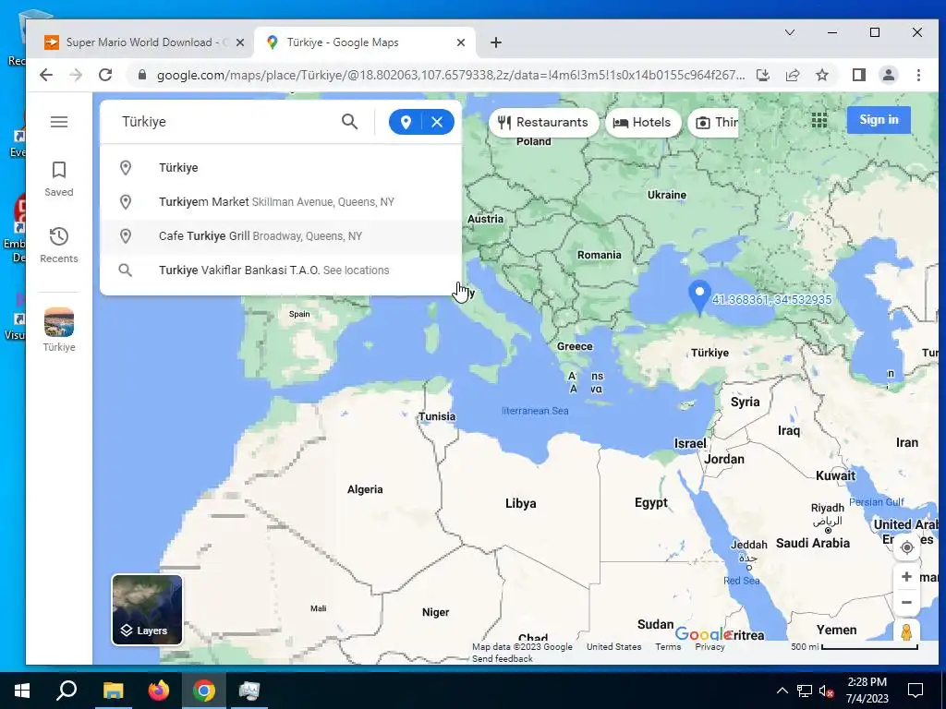Image resolution: width=946 pixels, height=709 pixels.
Task: Filter by Hotels chip
Action: coord(643,123)
